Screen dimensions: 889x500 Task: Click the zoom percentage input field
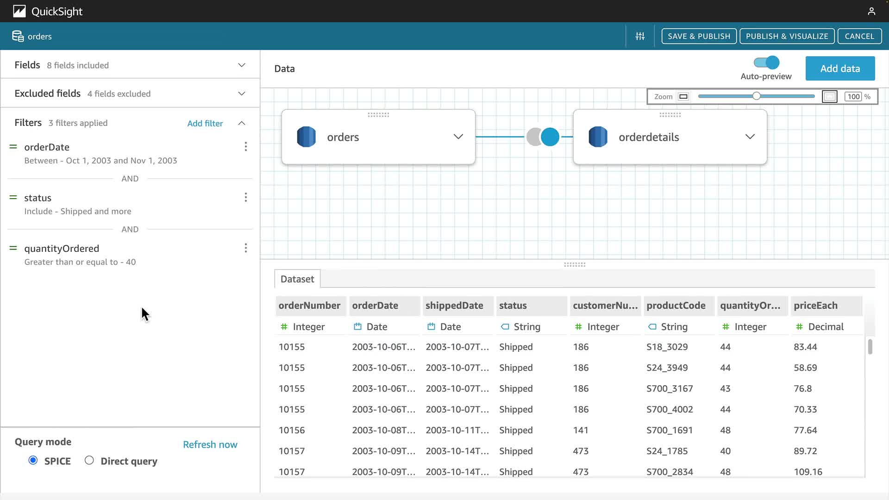coord(853,97)
